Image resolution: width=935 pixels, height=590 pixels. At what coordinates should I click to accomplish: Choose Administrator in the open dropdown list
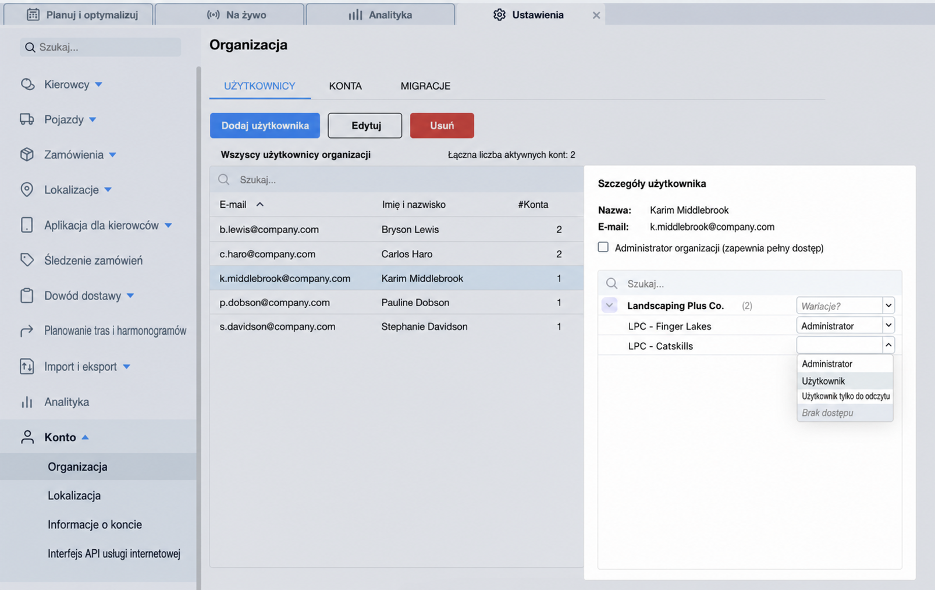845,364
